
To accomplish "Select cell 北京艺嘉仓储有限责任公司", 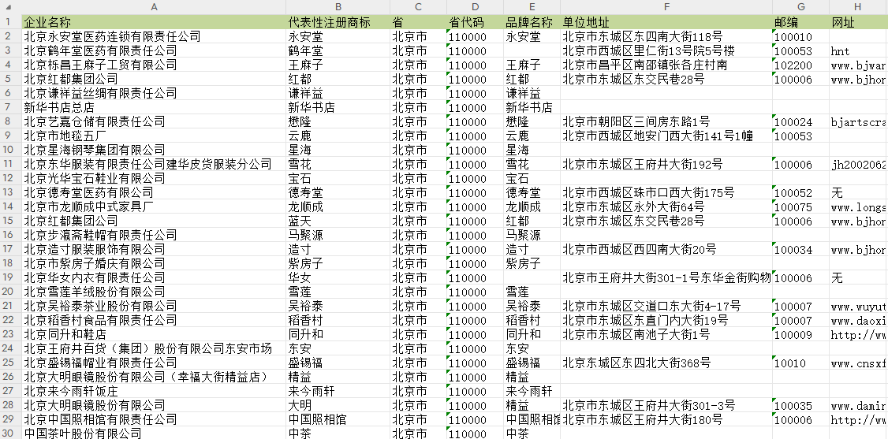I will (154, 121).
